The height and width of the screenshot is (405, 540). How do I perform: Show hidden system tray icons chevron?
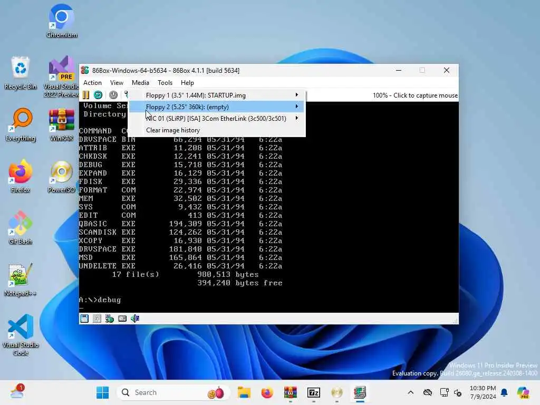(x=410, y=392)
